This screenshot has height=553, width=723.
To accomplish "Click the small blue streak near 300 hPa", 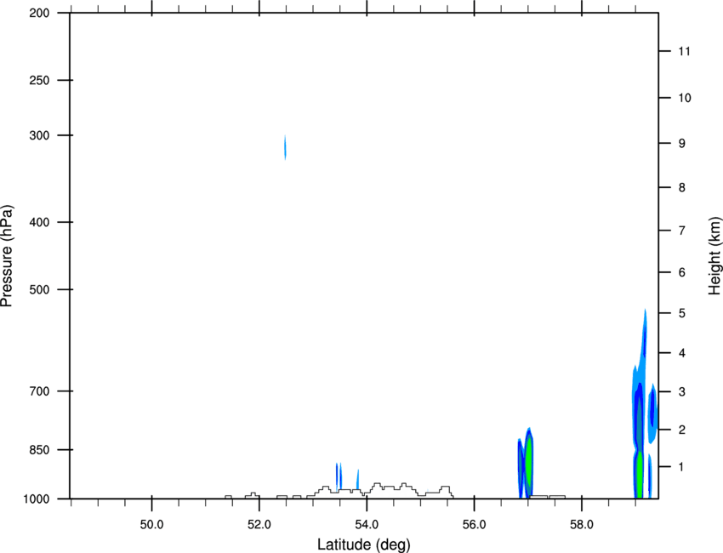I will coord(285,147).
